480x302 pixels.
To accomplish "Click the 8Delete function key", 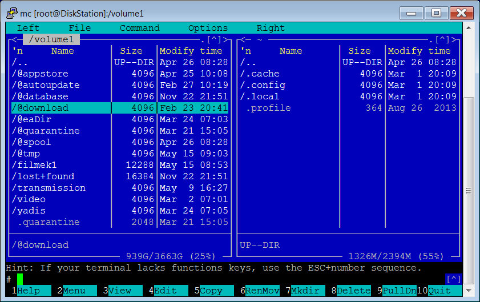I will click(351, 291).
